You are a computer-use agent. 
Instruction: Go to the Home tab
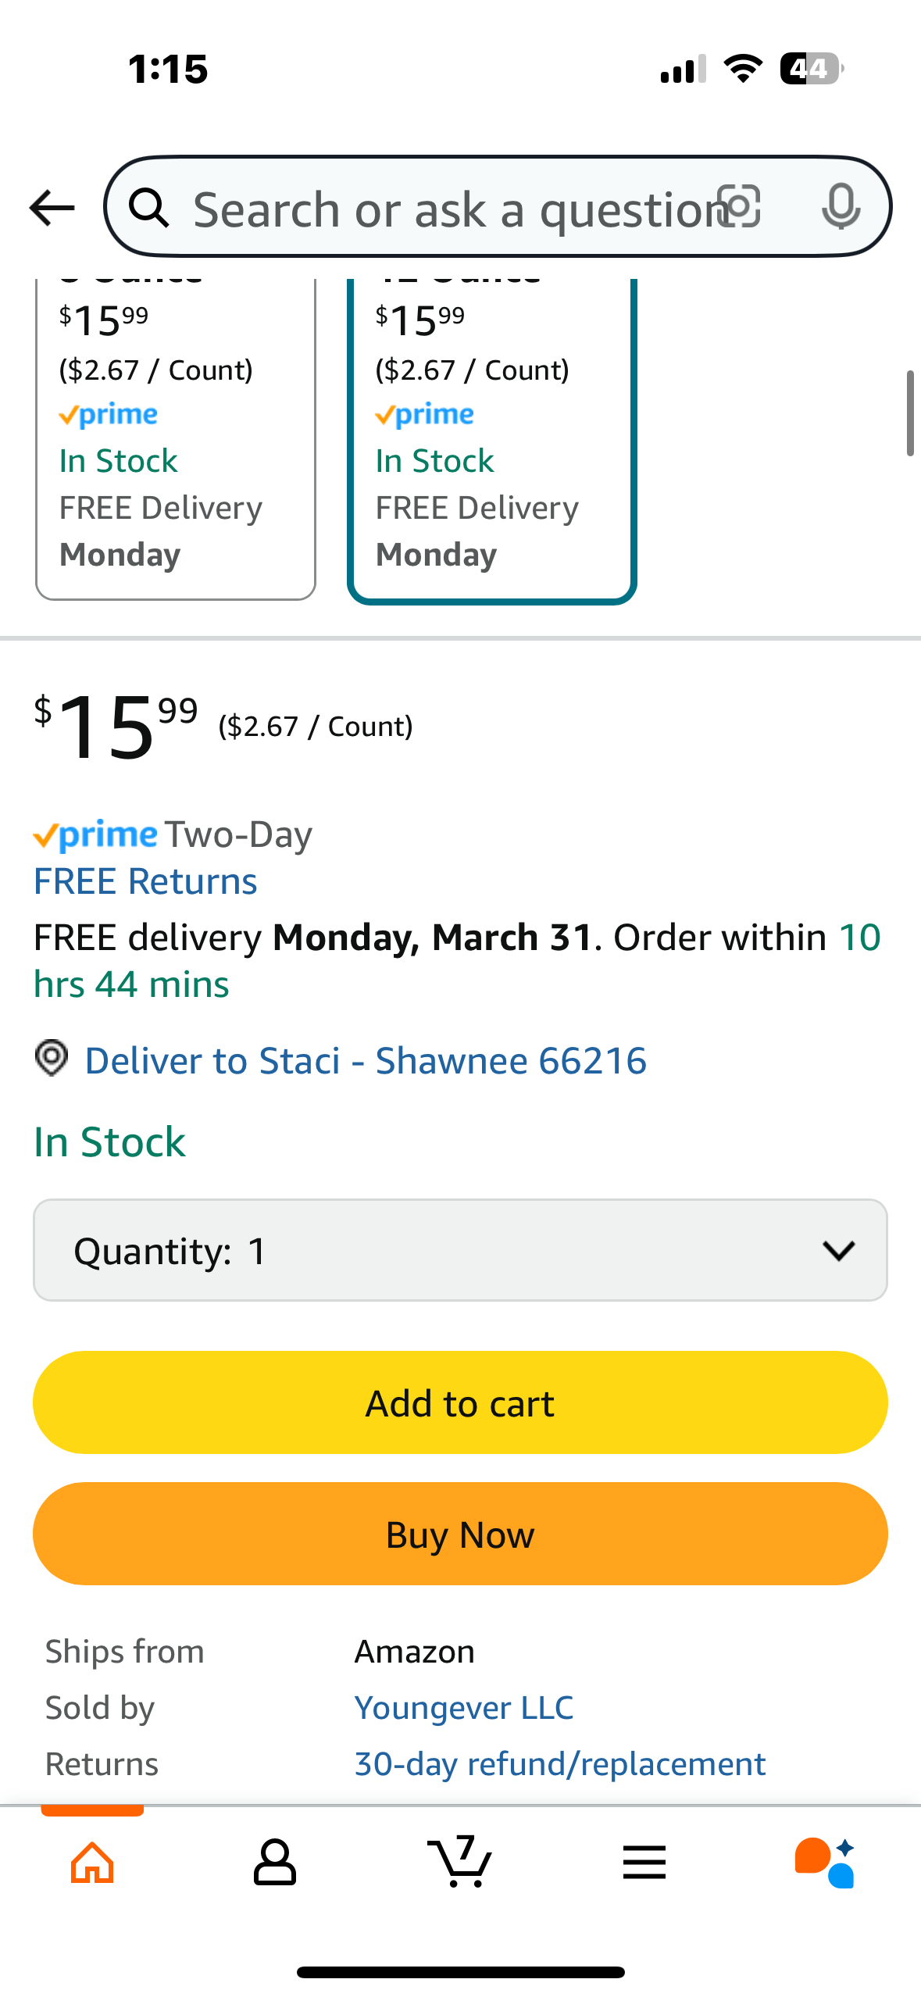click(92, 1862)
